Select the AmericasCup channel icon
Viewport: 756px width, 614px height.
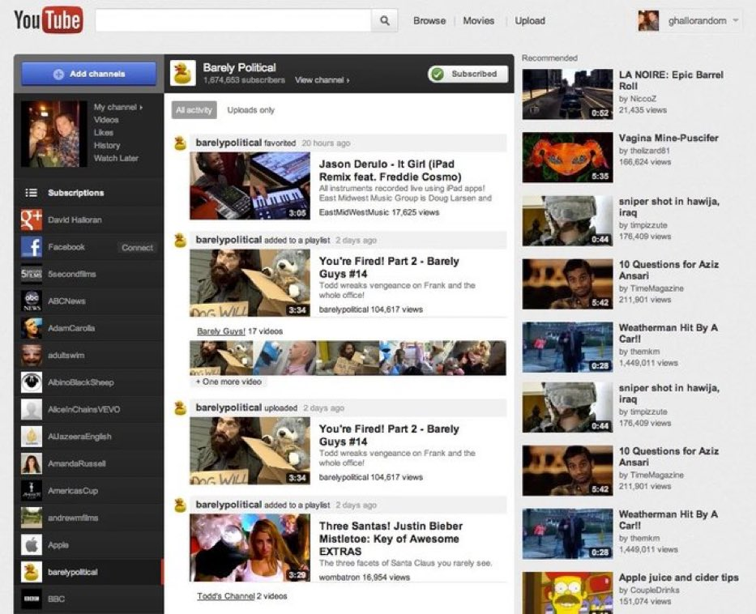tap(32, 491)
